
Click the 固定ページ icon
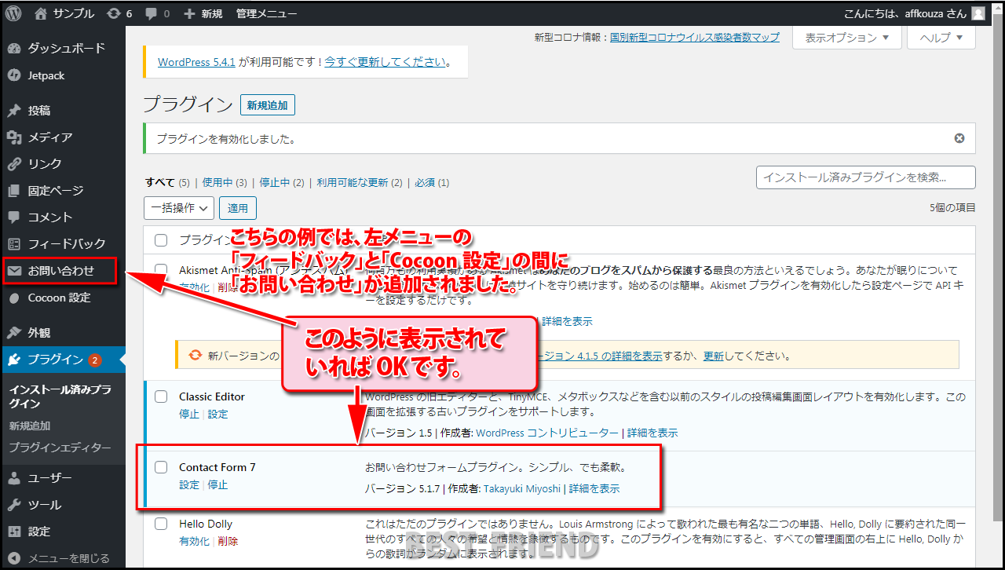(14, 191)
